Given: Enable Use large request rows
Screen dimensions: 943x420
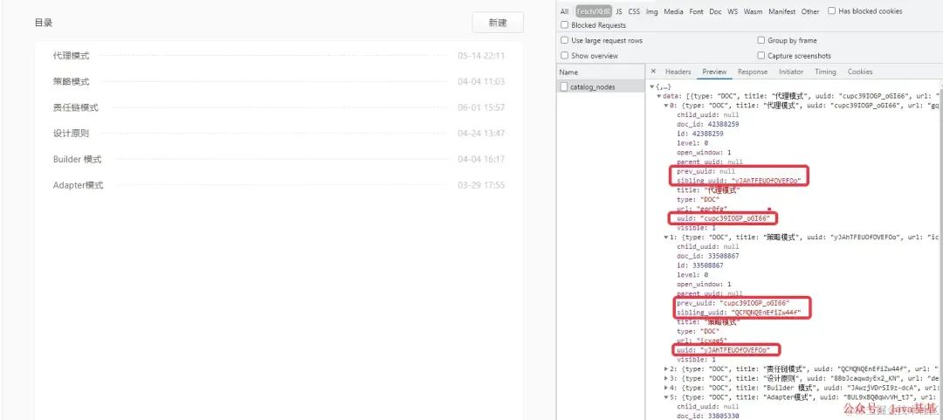Looking at the screenshot, I should coord(564,40).
